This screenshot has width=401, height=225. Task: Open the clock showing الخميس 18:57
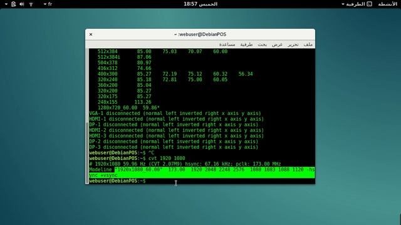click(x=200, y=4)
